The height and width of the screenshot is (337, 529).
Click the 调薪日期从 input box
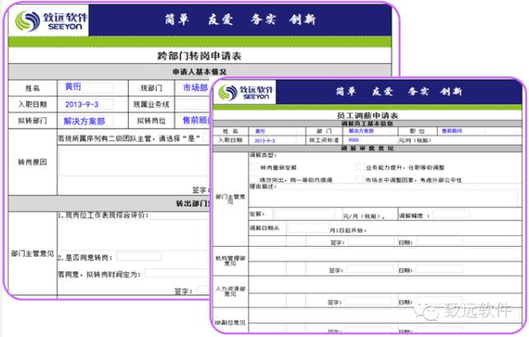point(308,228)
